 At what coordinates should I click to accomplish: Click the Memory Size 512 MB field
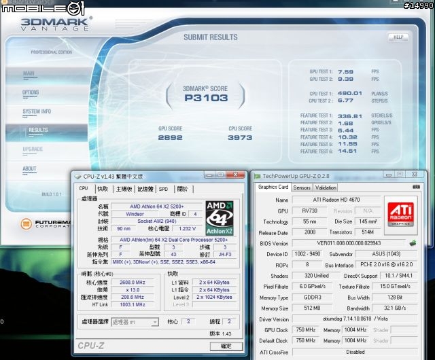point(313,308)
